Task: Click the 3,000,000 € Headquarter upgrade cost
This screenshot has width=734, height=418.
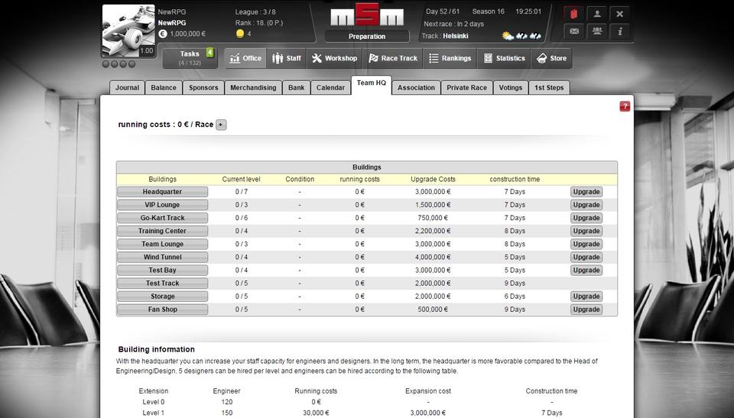Action: [433, 192]
